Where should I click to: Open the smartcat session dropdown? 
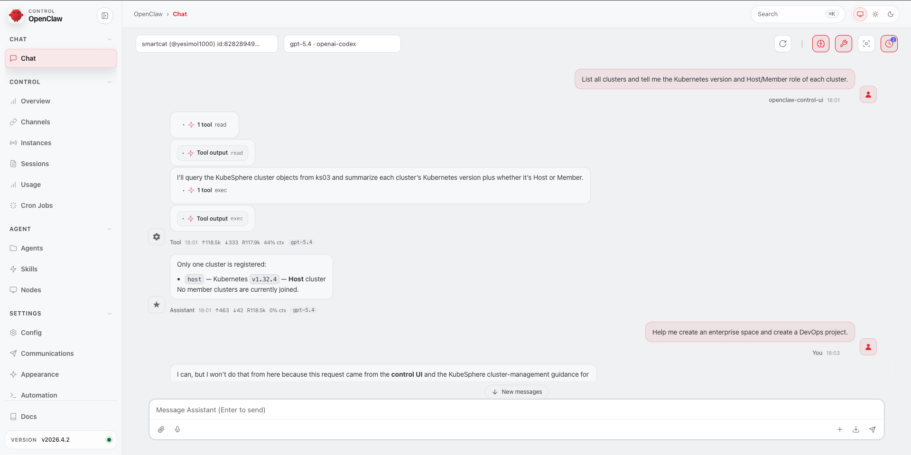click(206, 44)
